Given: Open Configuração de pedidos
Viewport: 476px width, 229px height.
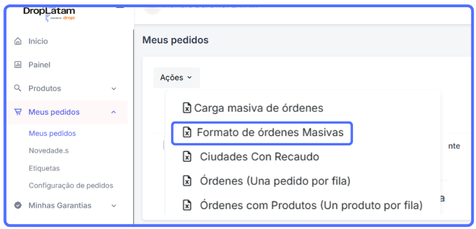Looking at the screenshot, I should pos(71,186).
